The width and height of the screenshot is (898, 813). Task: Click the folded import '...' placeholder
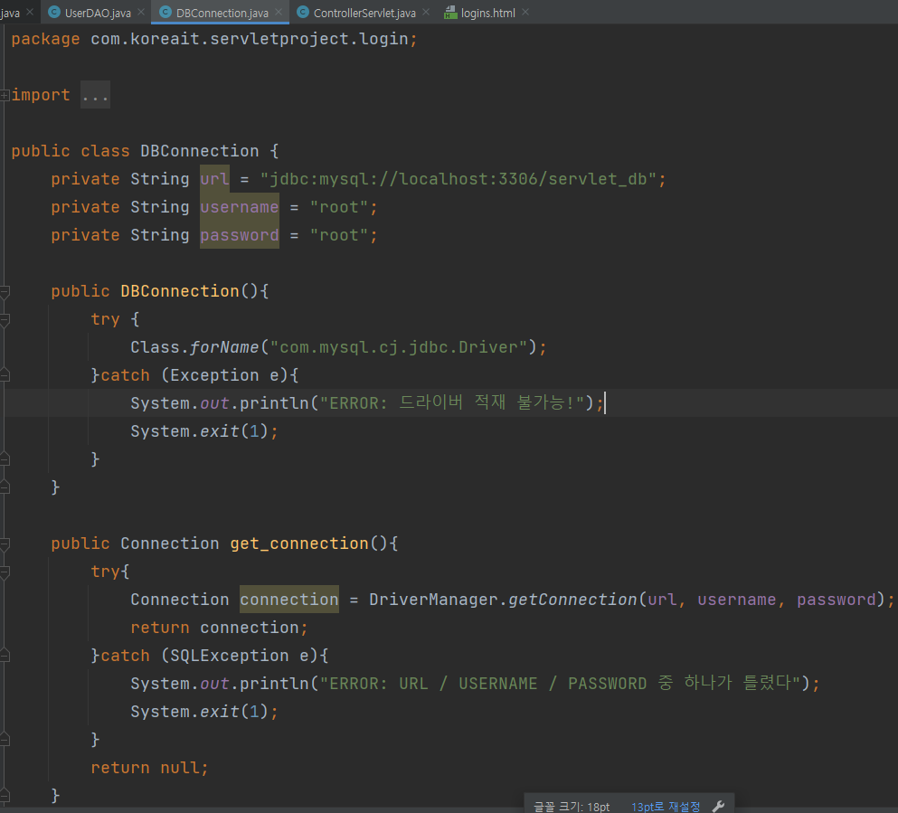tap(95, 95)
